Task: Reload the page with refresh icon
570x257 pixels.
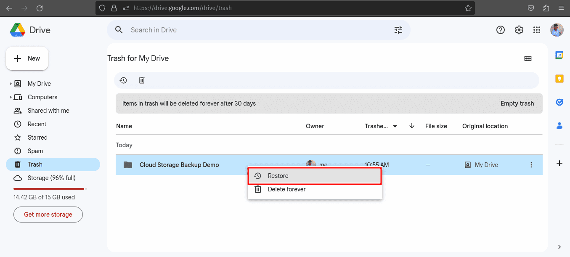Action: 40,8
